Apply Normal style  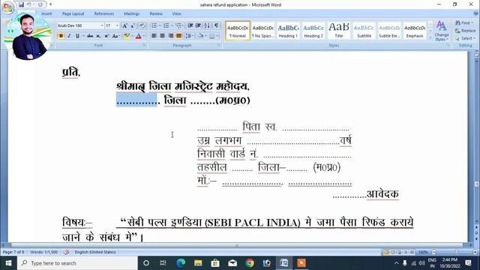(238, 31)
